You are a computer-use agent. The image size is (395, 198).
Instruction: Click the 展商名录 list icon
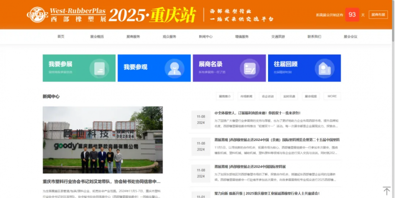(248, 68)
